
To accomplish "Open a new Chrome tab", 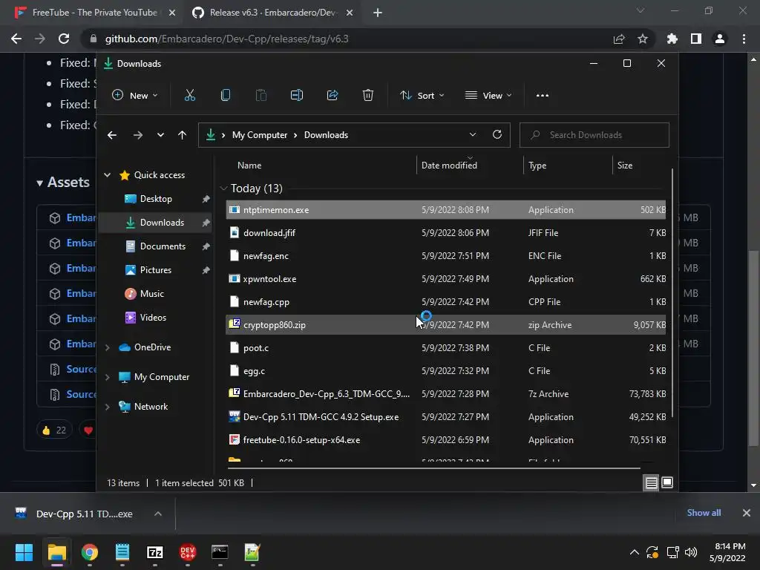I will [378, 13].
